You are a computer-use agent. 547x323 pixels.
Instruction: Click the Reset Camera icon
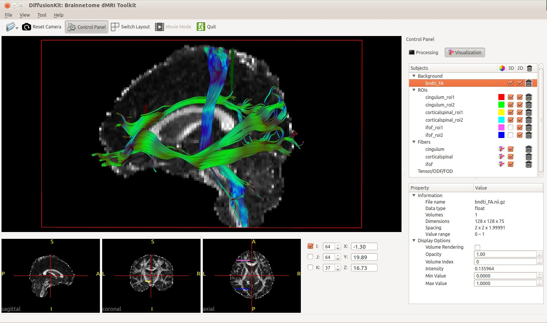(x=27, y=27)
